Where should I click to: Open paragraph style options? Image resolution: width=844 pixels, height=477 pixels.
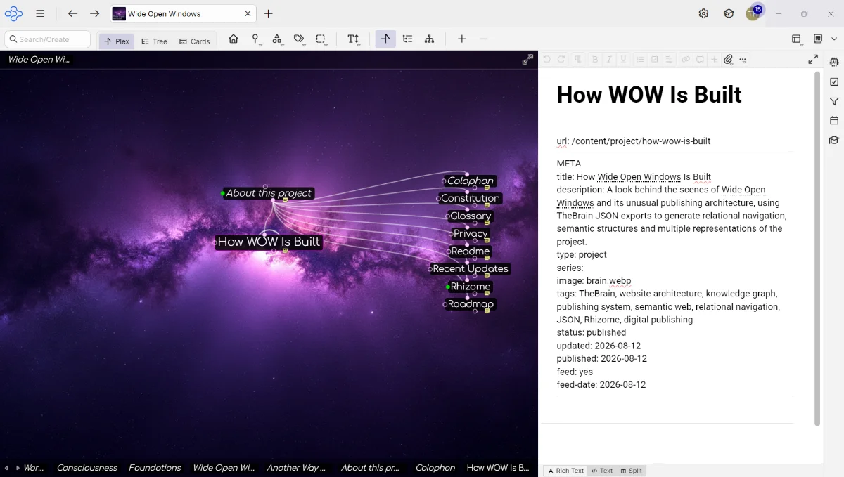pyautogui.click(x=578, y=60)
